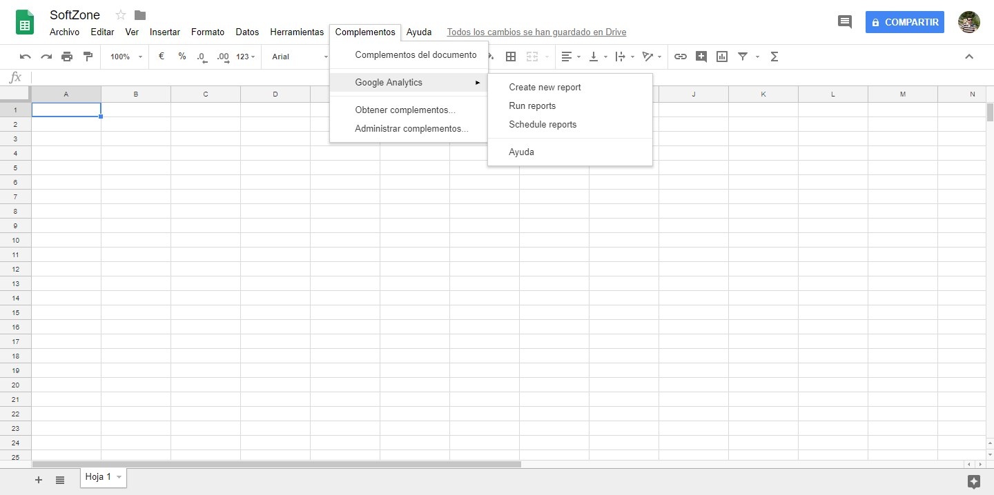Screen dimensions: 994x495
Task: Select row 5 header
Action: pyautogui.click(x=15, y=168)
